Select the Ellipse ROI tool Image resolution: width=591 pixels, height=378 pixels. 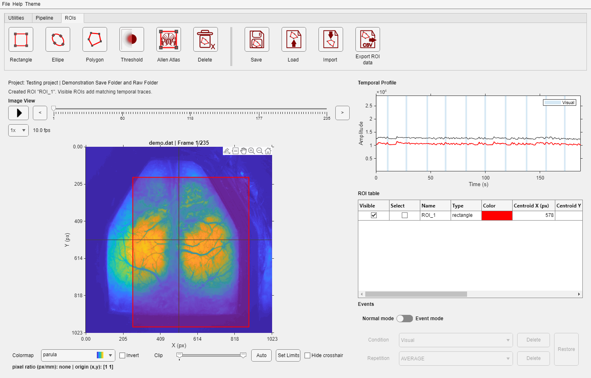point(58,39)
